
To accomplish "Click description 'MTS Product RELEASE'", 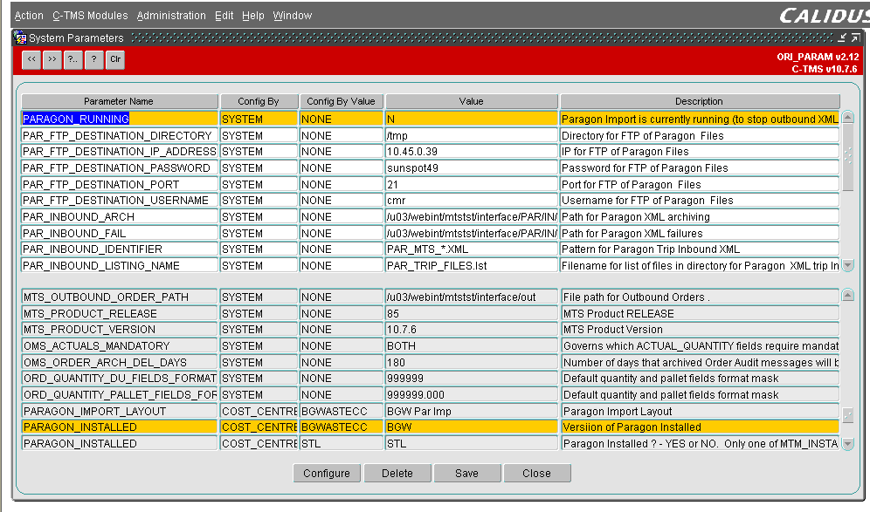I will [x=701, y=314].
